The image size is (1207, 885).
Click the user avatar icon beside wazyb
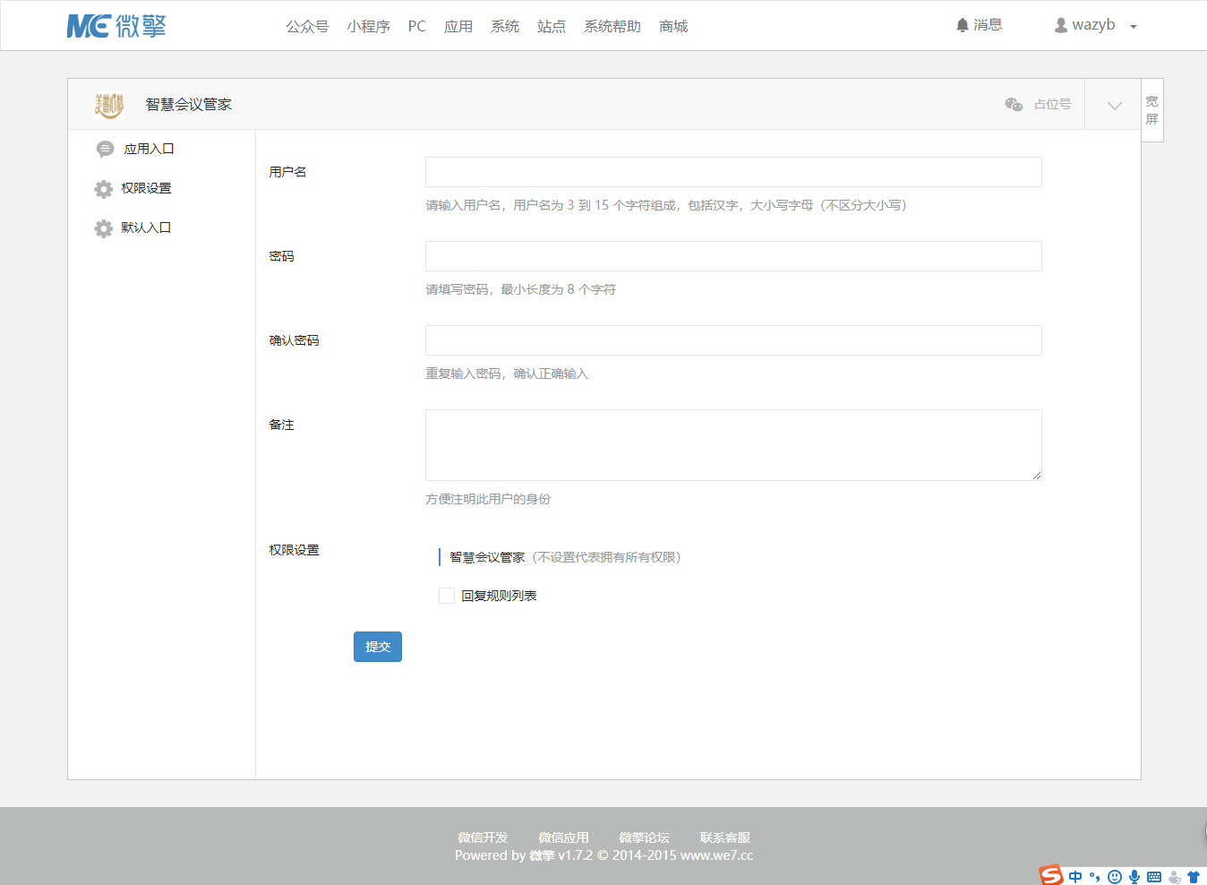click(x=1061, y=25)
